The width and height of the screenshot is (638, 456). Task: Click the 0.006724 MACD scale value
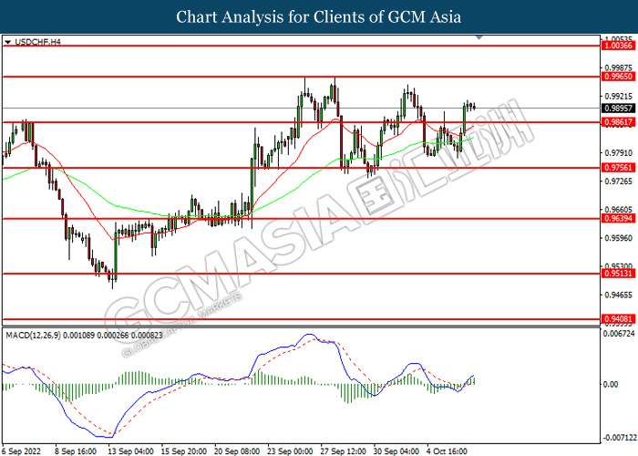619,334
